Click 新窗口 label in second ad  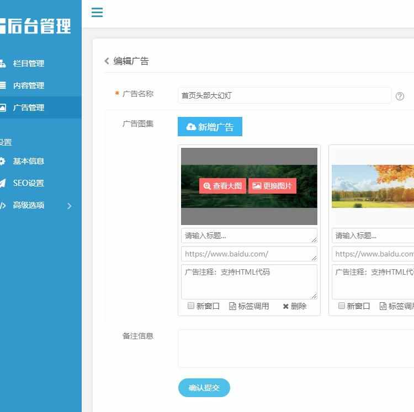358,306
